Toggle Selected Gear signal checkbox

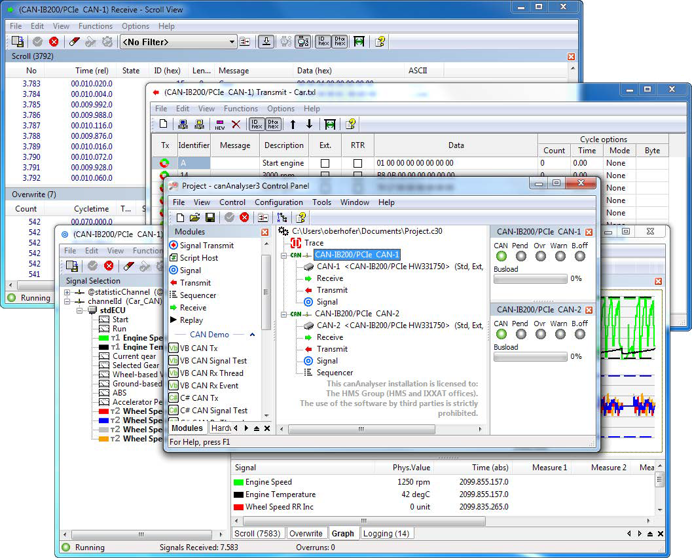[104, 365]
